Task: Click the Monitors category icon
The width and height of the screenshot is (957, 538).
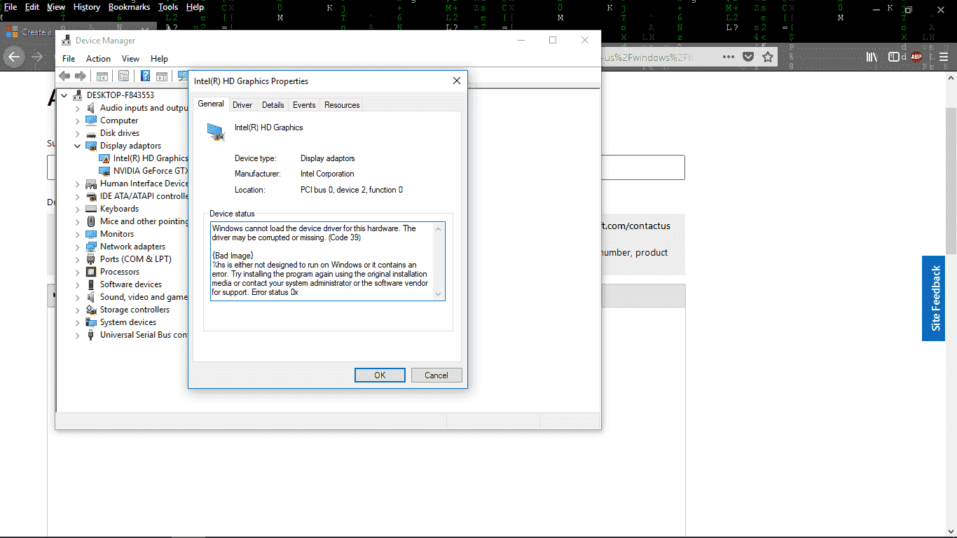Action: pyautogui.click(x=91, y=234)
